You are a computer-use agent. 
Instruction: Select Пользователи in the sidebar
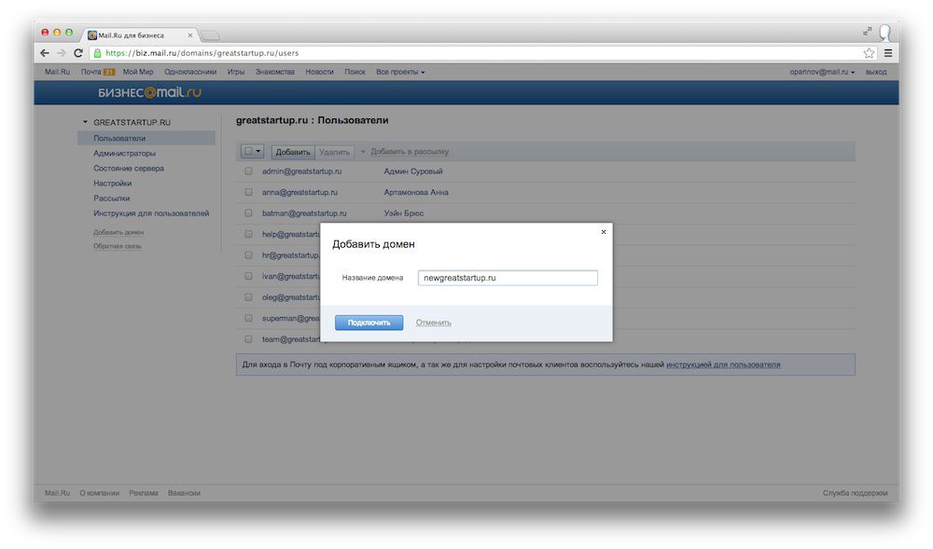point(146,138)
